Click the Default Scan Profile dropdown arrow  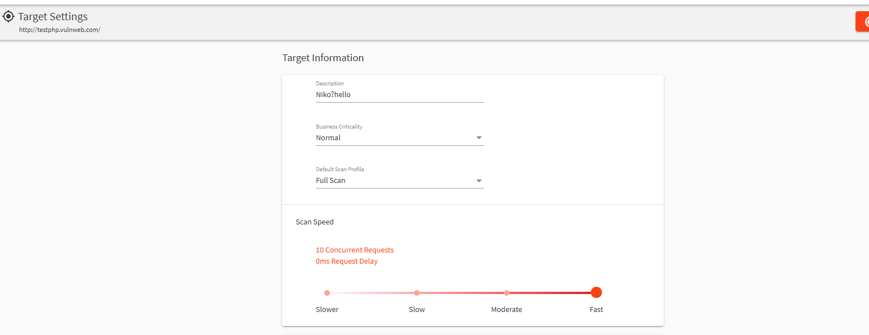(x=479, y=181)
